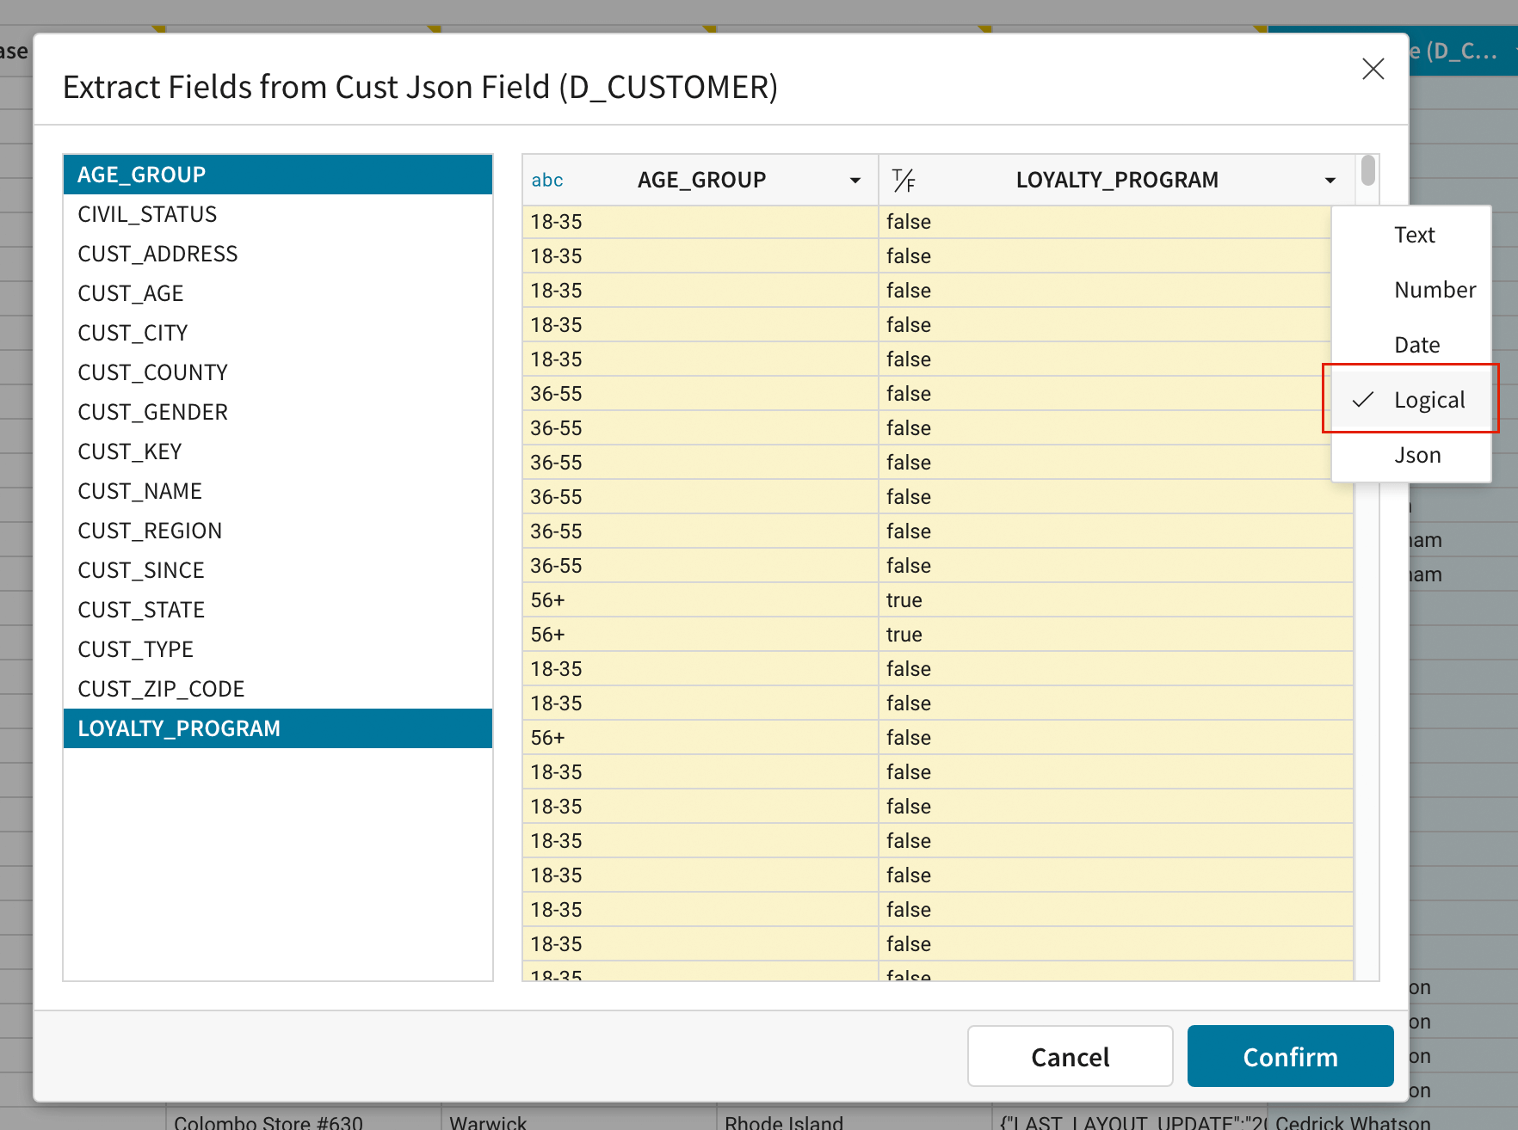Select CUST_COUNTY in the field list
The width and height of the screenshot is (1518, 1130).
tap(278, 372)
